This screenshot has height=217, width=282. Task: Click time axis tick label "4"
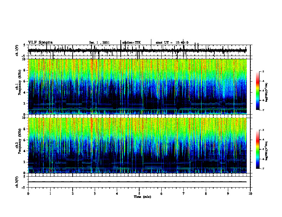[x=117, y=194]
